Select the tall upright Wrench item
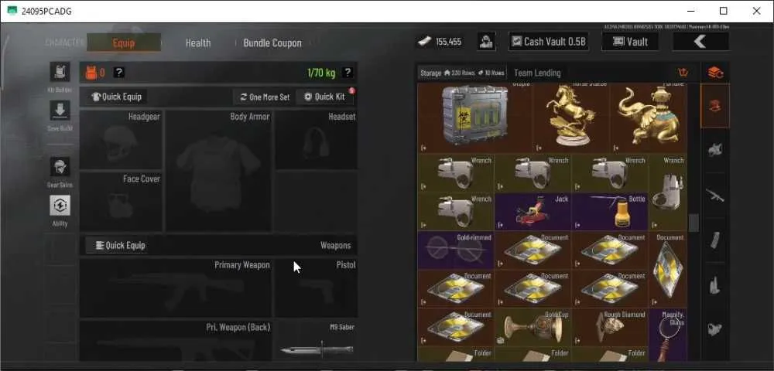Image resolution: width=774 pixels, height=371 pixels. (x=667, y=192)
